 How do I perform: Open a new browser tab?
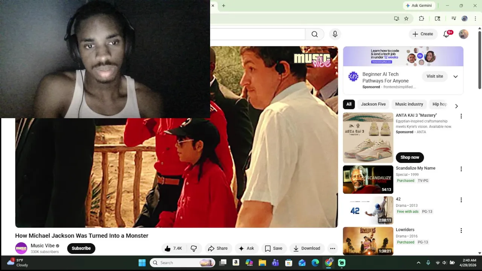click(x=224, y=6)
